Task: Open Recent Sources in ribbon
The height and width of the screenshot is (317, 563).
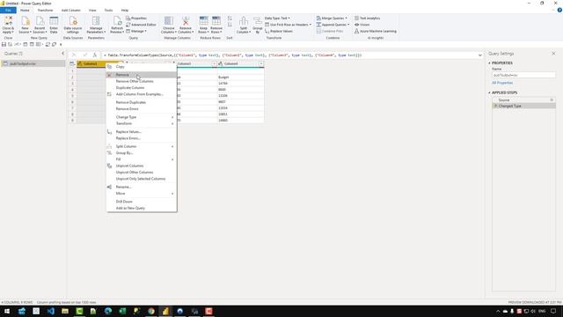Action: point(40,25)
